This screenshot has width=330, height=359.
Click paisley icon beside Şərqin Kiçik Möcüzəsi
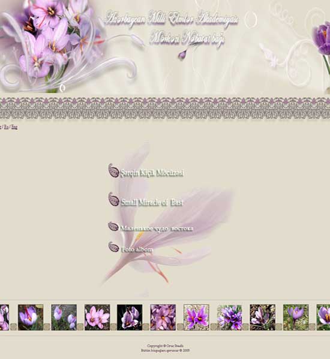click(113, 170)
